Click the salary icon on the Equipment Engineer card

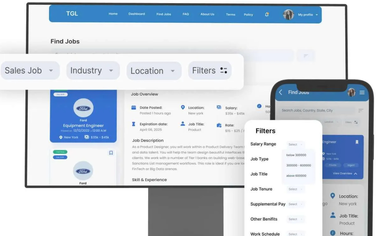87,137
